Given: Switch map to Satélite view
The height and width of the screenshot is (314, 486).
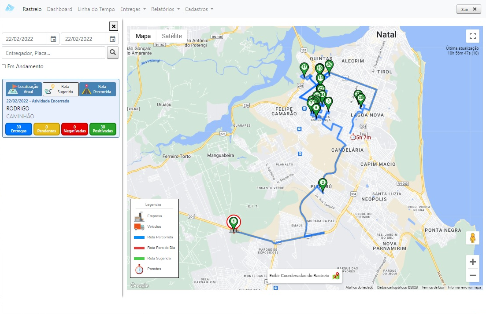Looking at the screenshot, I should click(x=172, y=36).
